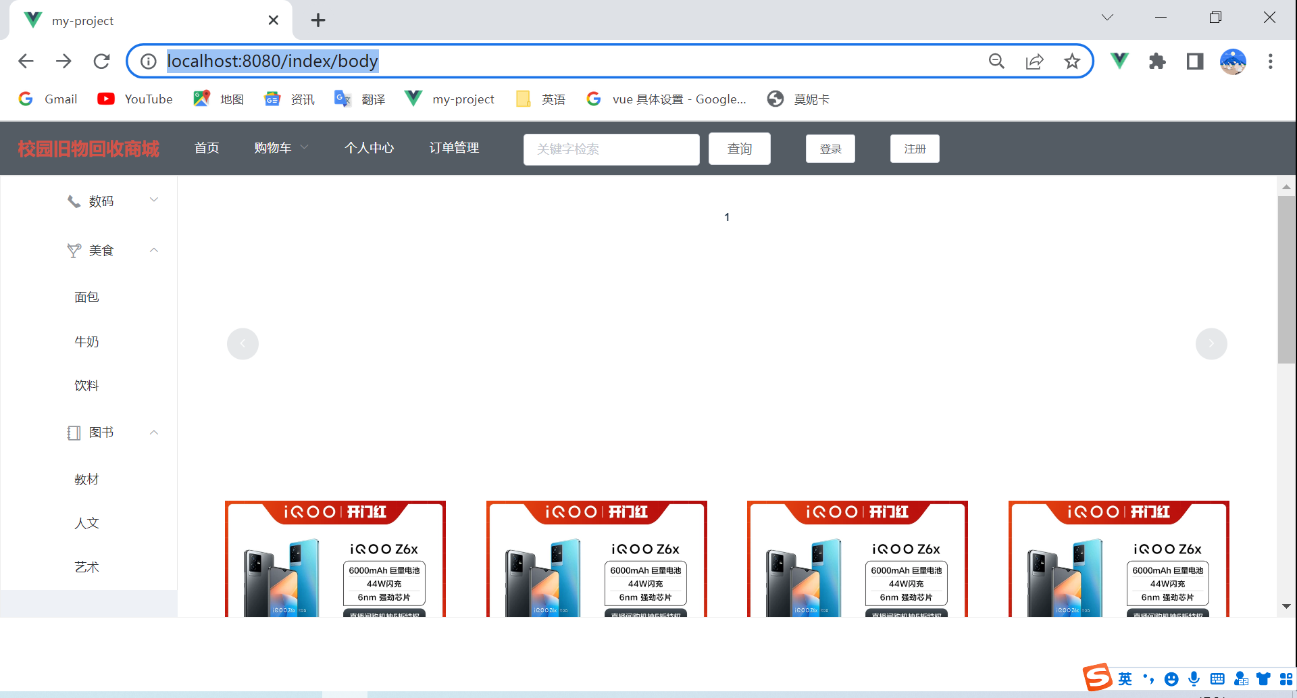Close the my-project tab
This screenshot has height=698, width=1297.
pos(273,20)
